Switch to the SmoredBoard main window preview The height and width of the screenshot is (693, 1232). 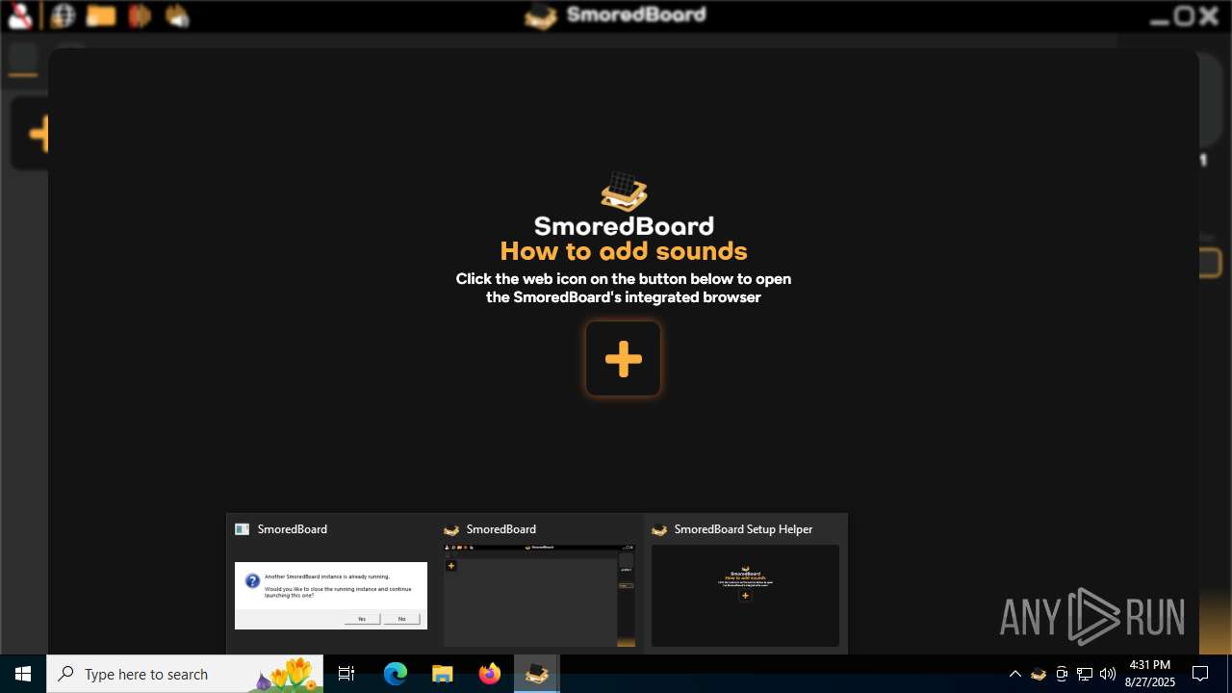pyautogui.click(x=539, y=584)
